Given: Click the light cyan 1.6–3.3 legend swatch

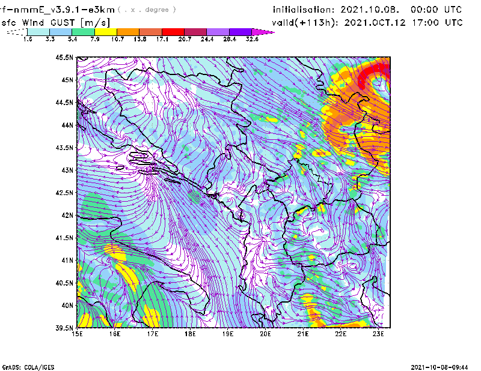Looking at the screenshot, I should click(38, 32).
